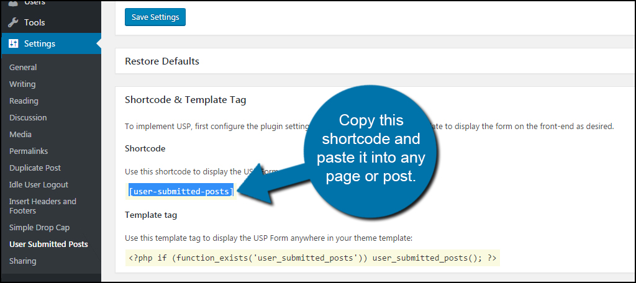The image size is (636, 283).
Task: Open Insert Headers and Footers settings
Action: click(x=43, y=206)
